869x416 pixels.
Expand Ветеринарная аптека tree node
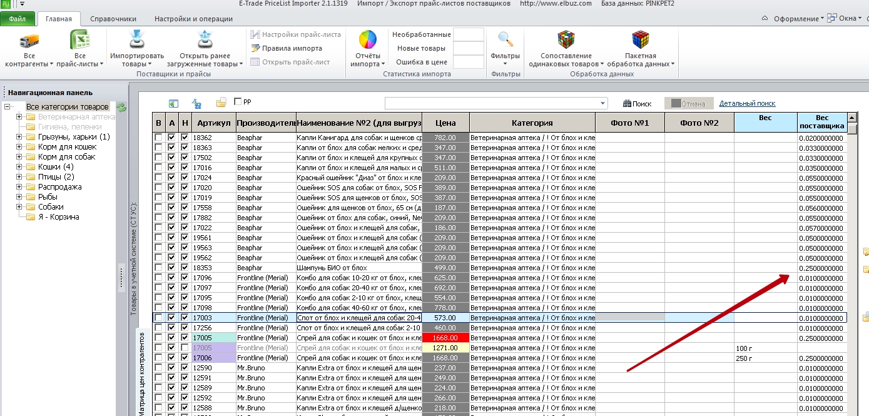pos(19,117)
